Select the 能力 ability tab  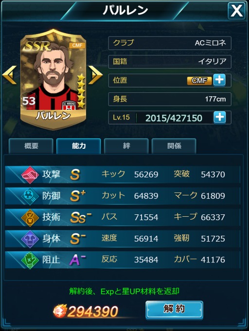[79, 146]
